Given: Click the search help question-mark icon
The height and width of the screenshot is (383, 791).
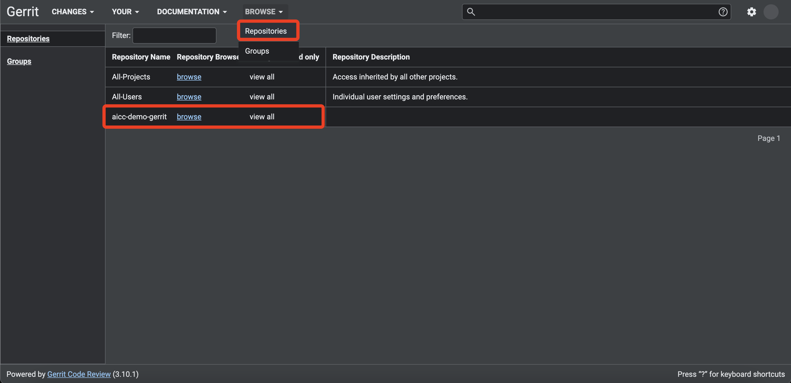Looking at the screenshot, I should [x=723, y=12].
